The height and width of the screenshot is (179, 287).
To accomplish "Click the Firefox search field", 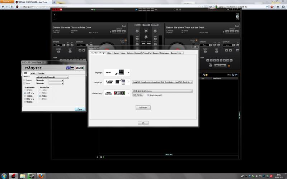I will coord(241,7).
